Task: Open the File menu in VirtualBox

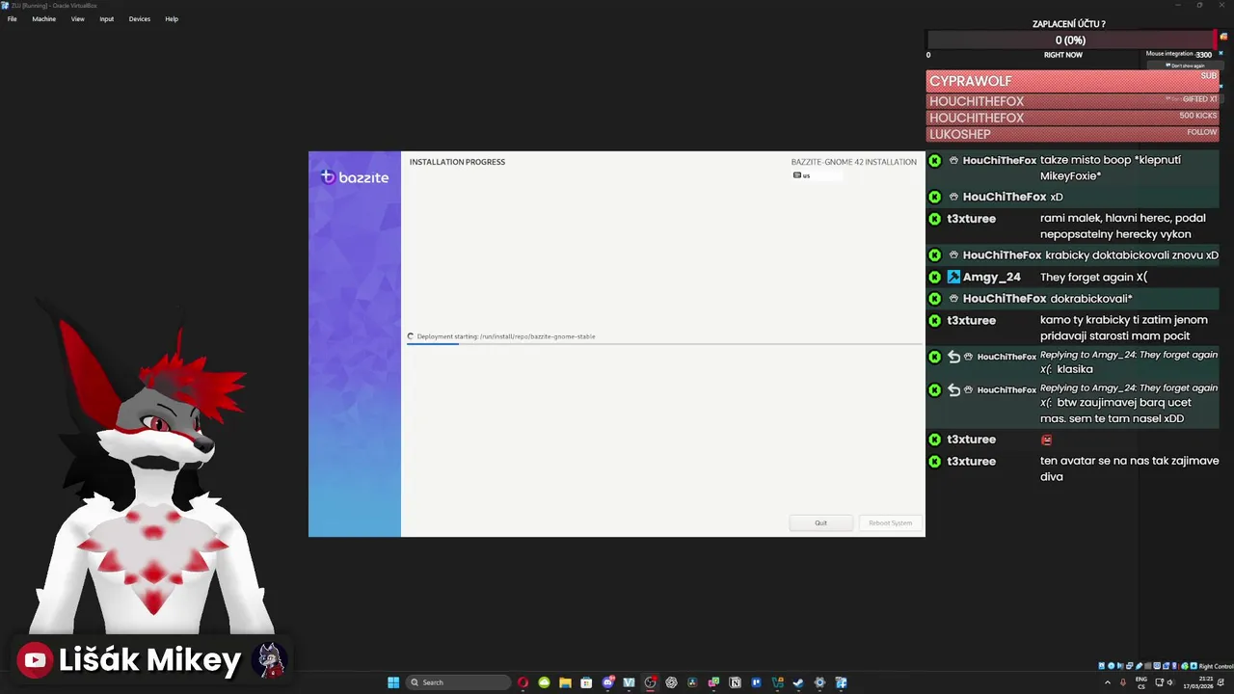Action: coord(12,18)
